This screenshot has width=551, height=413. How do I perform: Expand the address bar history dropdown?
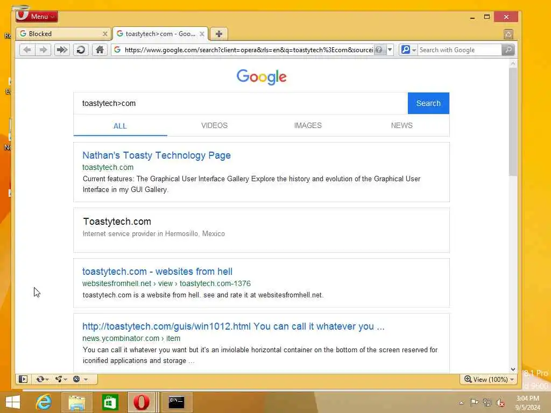click(x=390, y=50)
